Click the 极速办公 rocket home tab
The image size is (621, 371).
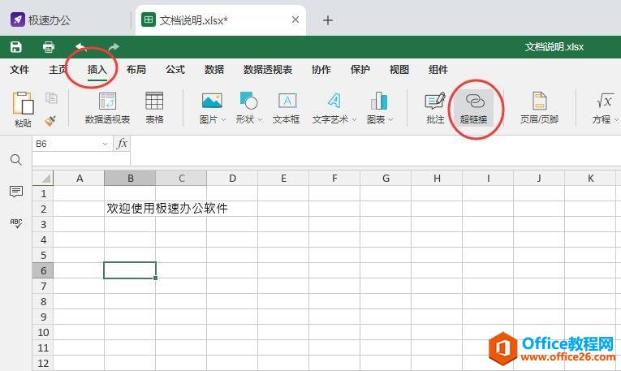click(41, 19)
